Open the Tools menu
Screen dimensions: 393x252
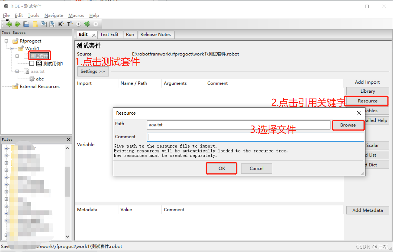33,15
